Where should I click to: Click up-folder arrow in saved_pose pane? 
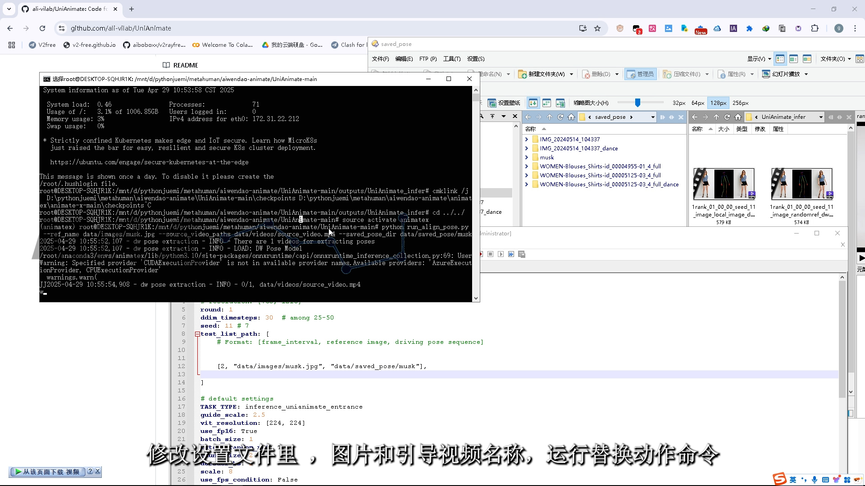pyautogui.click(x=549, y=117)
